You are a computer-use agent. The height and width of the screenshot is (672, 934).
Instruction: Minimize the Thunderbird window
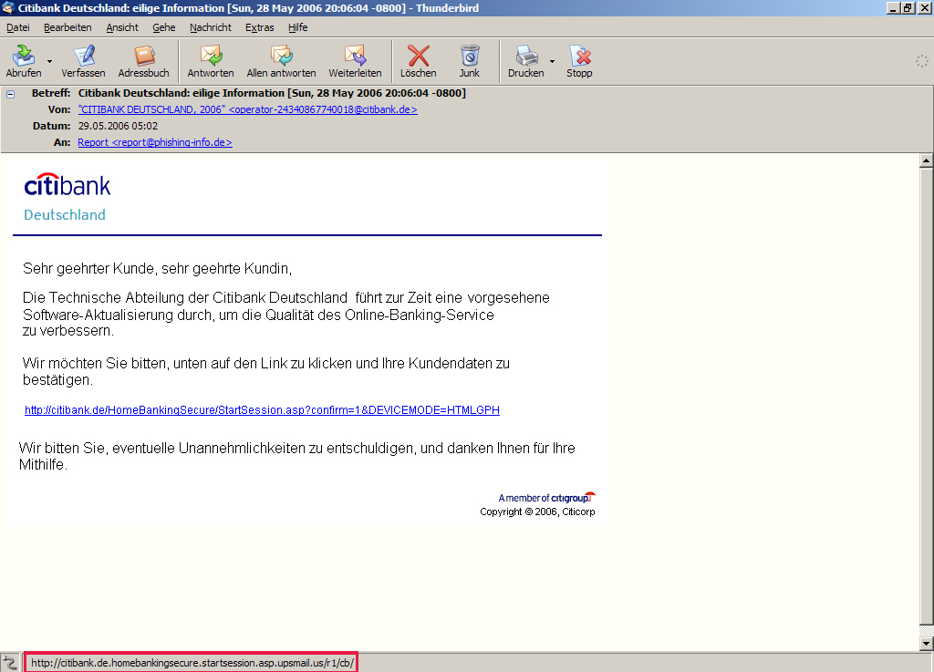pyautogui.click(x=893, y=7)
